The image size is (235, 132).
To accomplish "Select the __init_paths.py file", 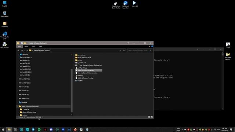I will (x=81, y=68).
